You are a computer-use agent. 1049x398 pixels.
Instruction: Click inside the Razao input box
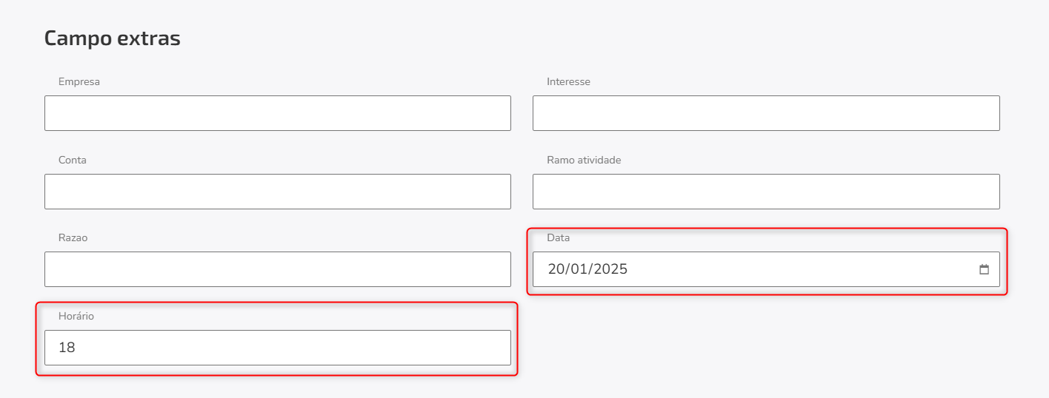278,269
